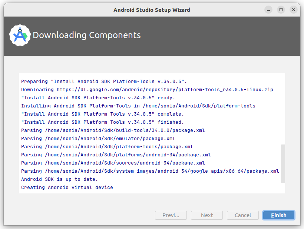Maximize the Setup Wizard window
This screenshot has height=229, width=304.
[281, 10]
